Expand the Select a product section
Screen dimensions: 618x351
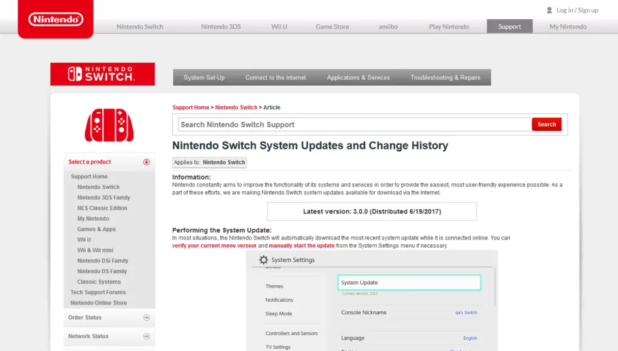[x=109, y=162]
